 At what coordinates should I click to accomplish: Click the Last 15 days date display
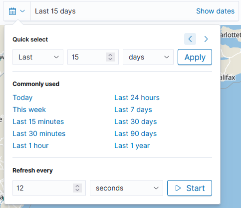click(55, 11)
